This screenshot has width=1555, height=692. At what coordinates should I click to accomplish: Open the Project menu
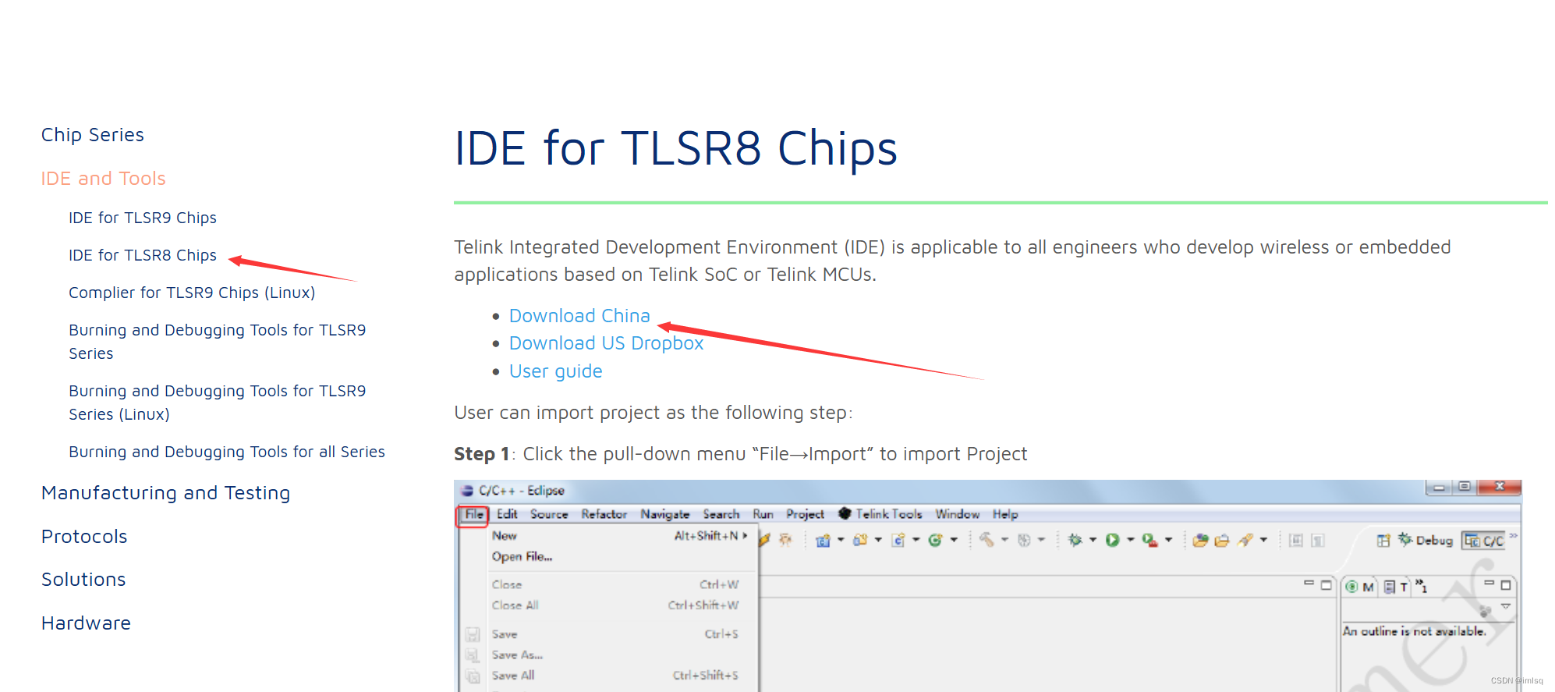point(805,514)
